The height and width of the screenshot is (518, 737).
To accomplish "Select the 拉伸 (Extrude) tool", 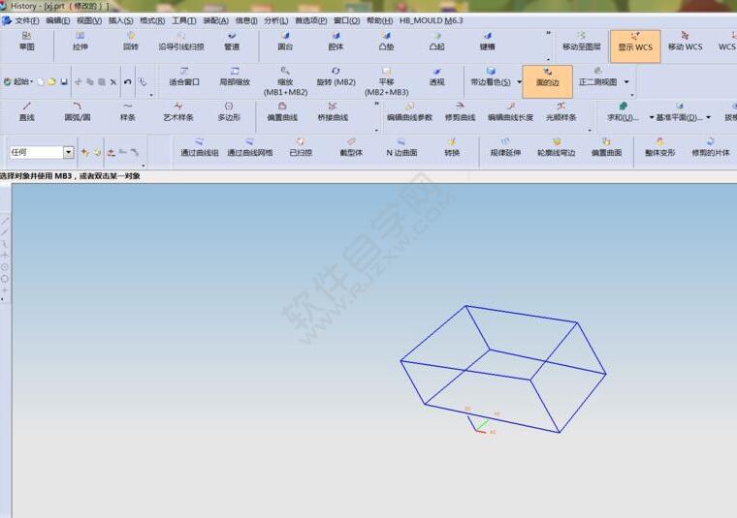I will (80, 42).
